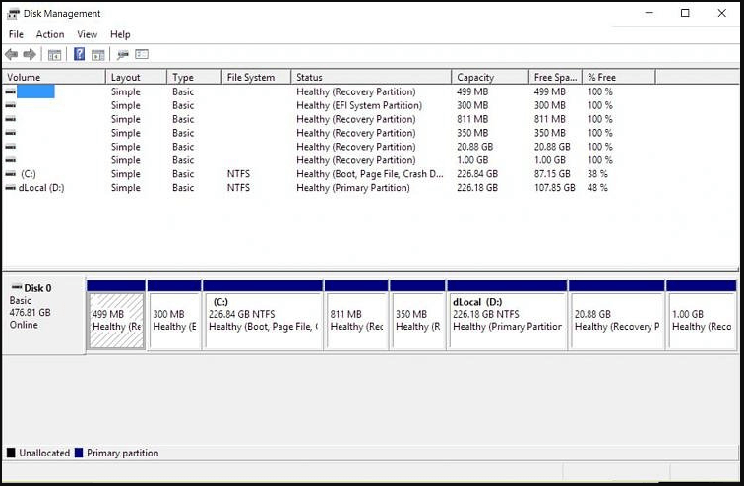Viewport: 744px width, 486px height.
Task: Click the blue Primary partition legend swatch
Action: (79, 453)
